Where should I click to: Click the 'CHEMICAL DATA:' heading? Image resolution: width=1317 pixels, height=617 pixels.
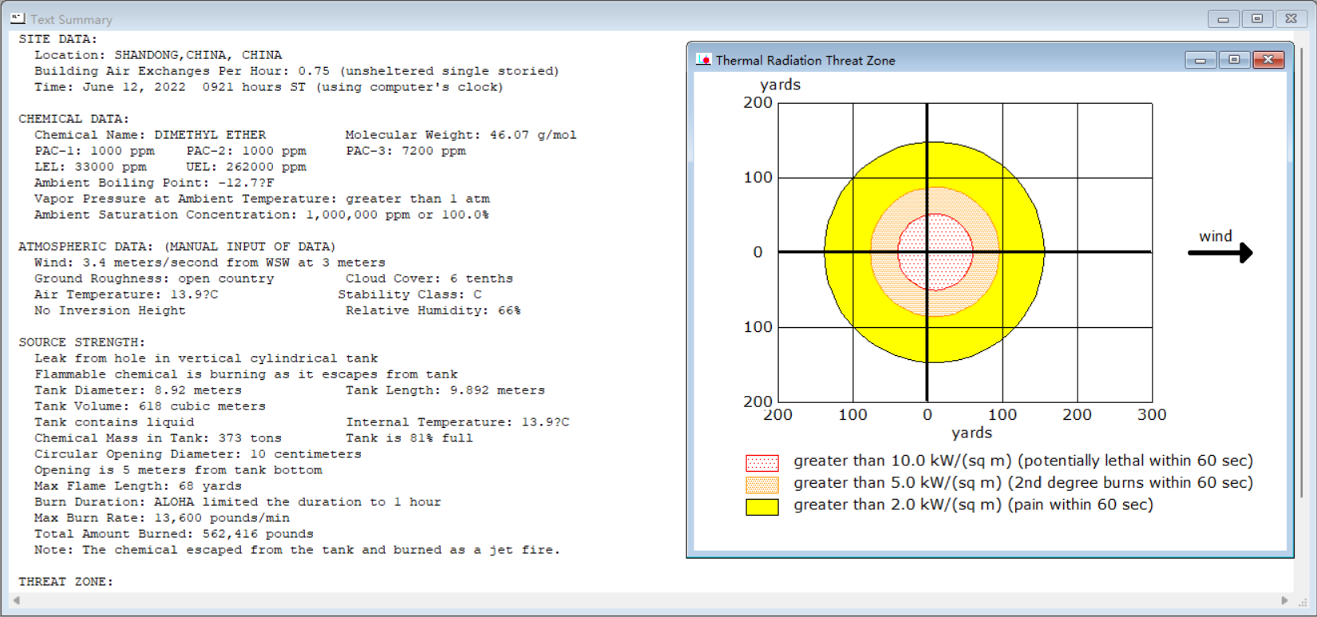73,119
